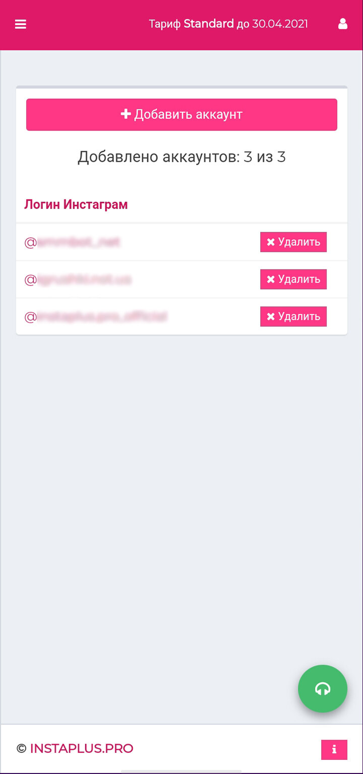
Task: Click the X icon beside the top account
Action: [x=271, y=242]
